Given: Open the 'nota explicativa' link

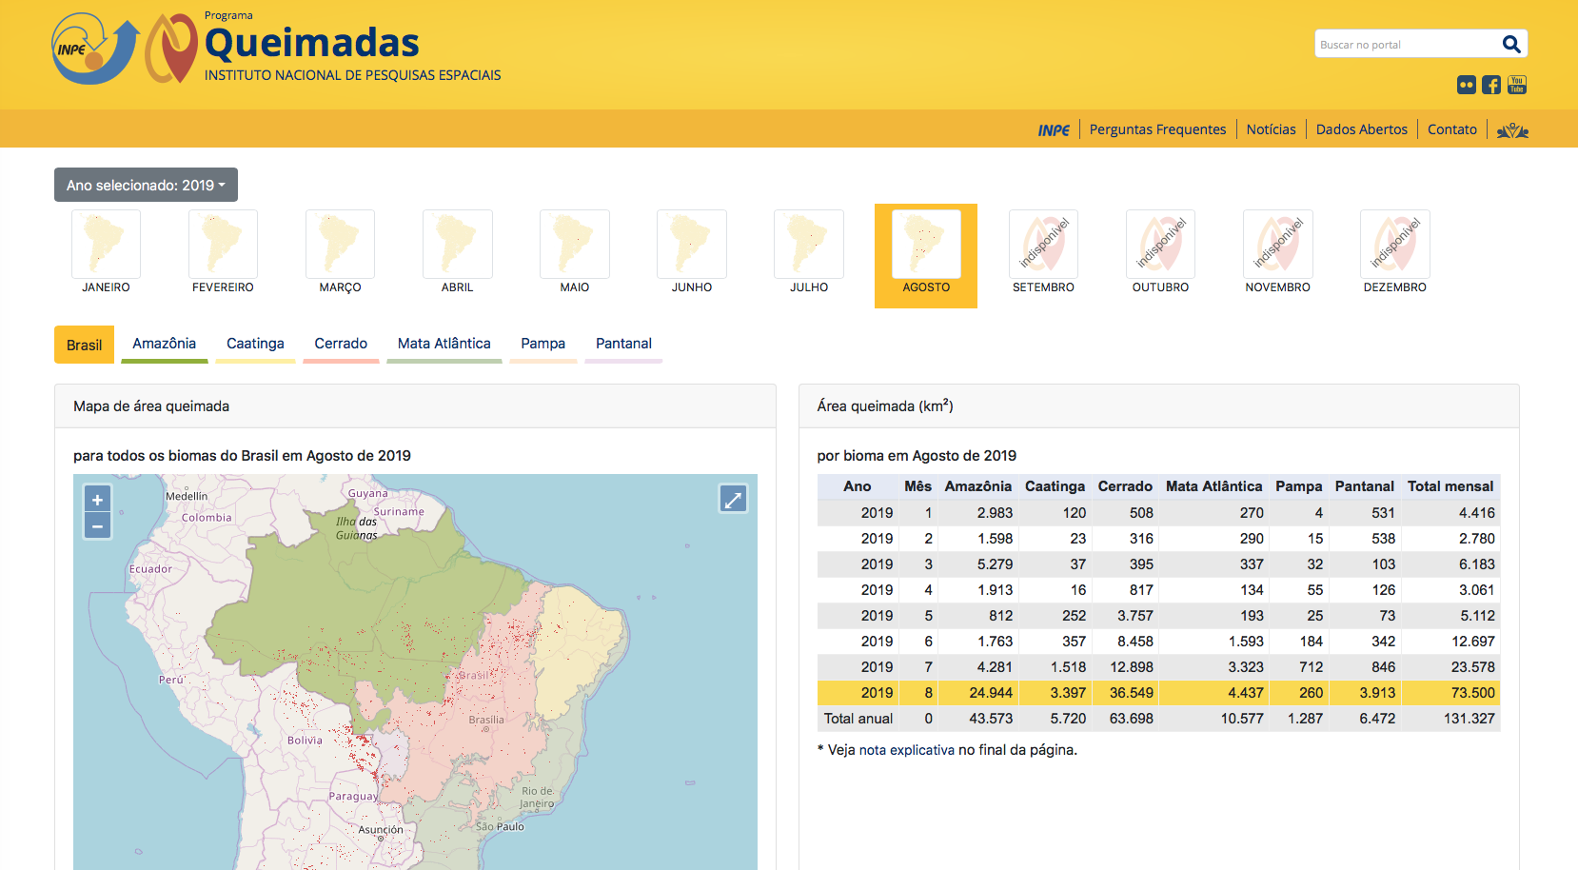Looking at the screenshot, I should [906, 750].
